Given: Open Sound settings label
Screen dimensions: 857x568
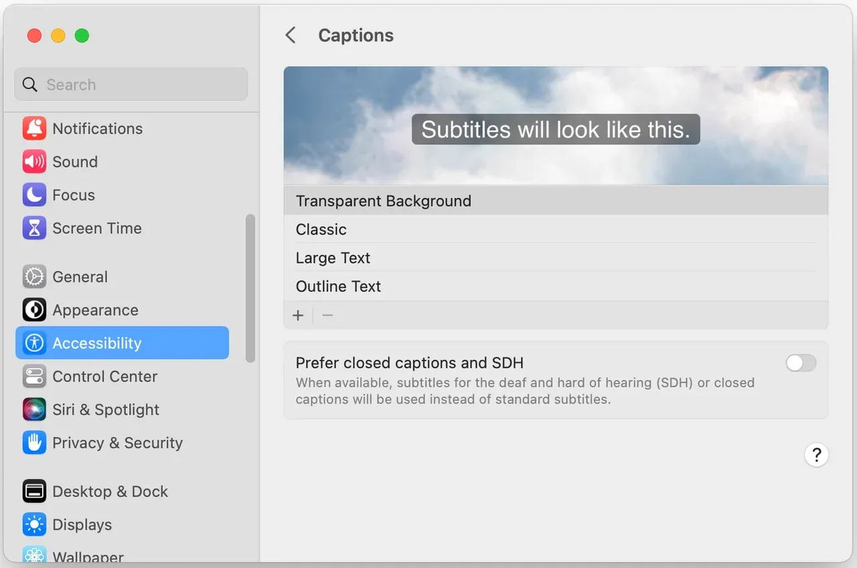Looking at the screenshot, I should coord(75,162).
